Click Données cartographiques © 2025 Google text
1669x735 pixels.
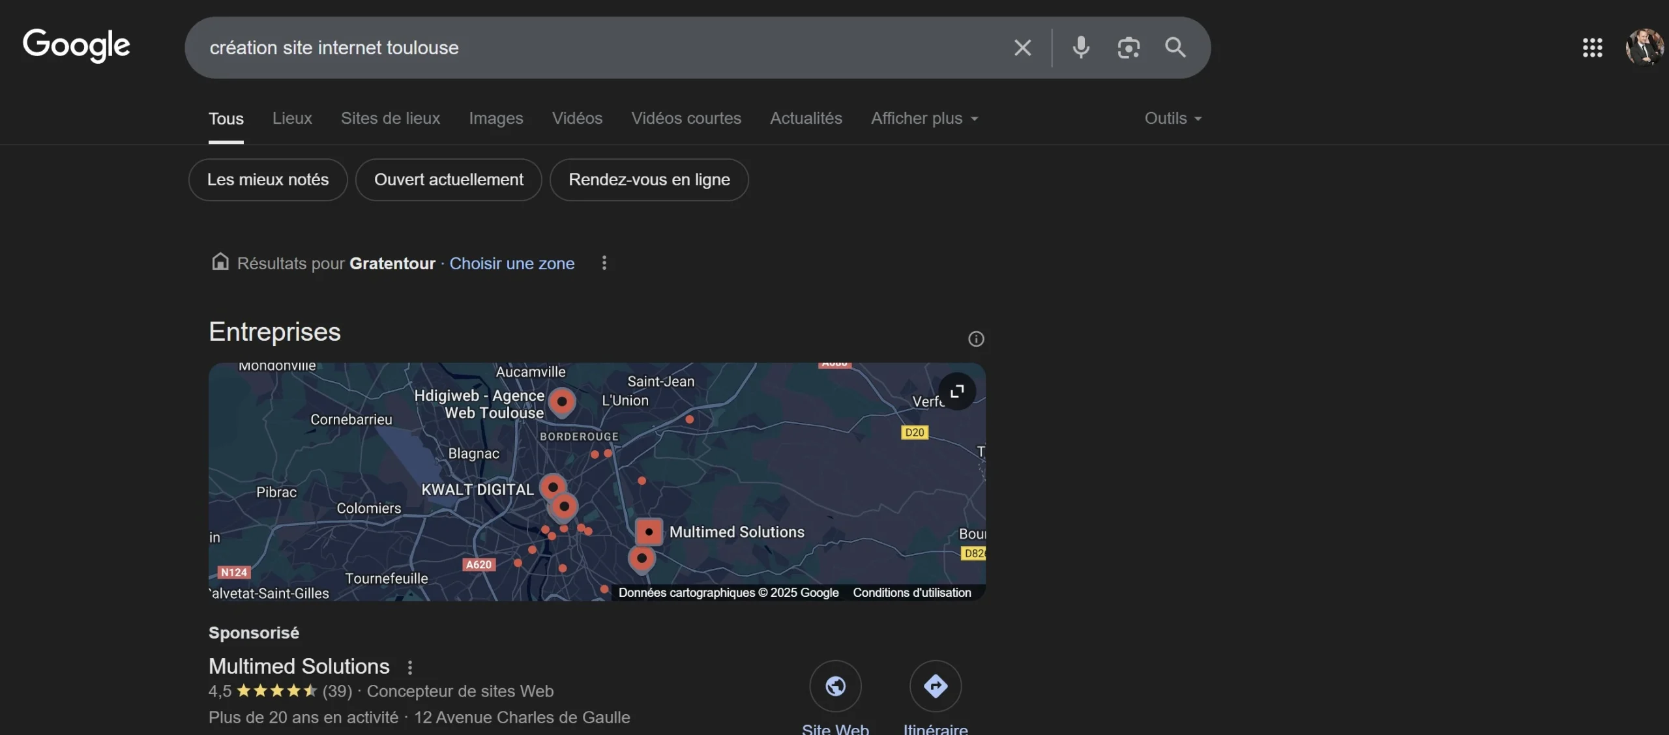click(x=728, y=592)
